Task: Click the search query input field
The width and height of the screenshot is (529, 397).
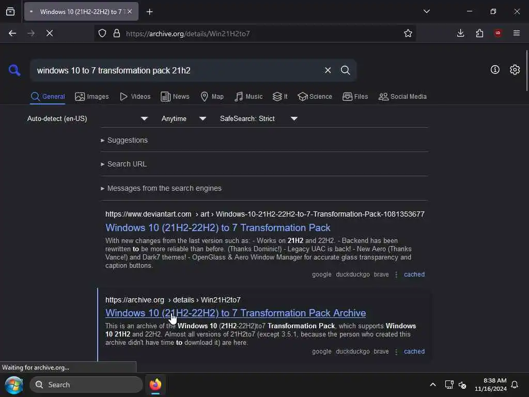Action: tap(177, 70)
